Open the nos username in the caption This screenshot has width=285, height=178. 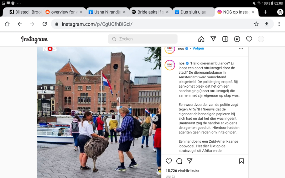tap(181, 63)
